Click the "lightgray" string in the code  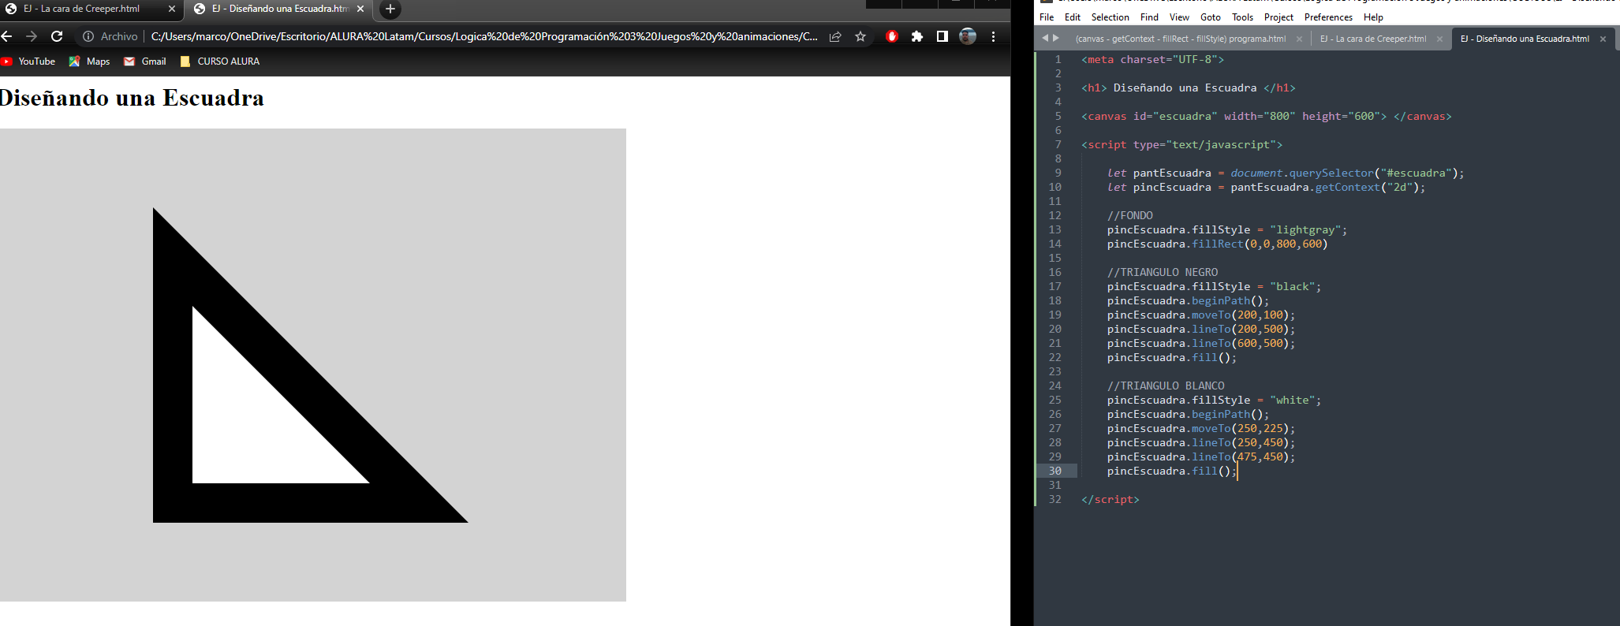pos(1305,230)
